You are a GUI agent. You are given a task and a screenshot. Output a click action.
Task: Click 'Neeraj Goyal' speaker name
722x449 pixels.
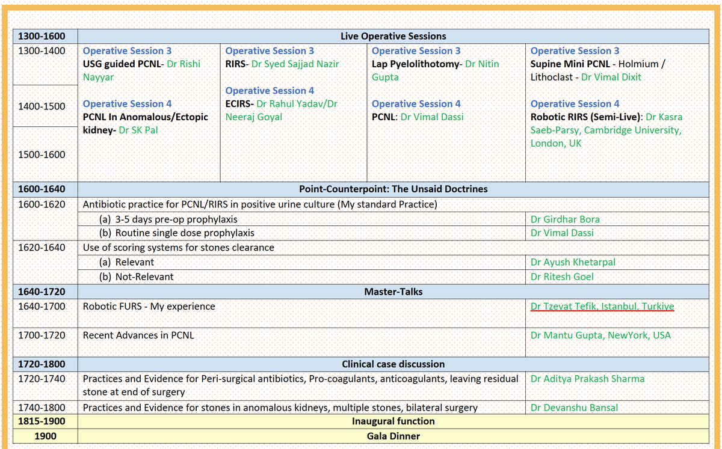click(x=254, y=117)
